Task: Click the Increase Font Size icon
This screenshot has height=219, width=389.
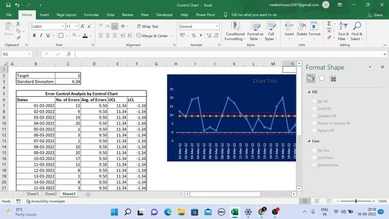Action: [83, 26]
